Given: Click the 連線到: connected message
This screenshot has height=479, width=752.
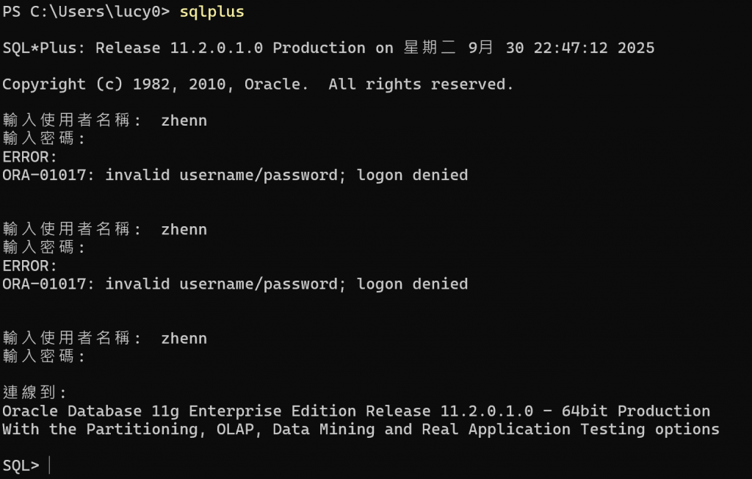Looking at the screenshot, I should [x=35, y=393].
